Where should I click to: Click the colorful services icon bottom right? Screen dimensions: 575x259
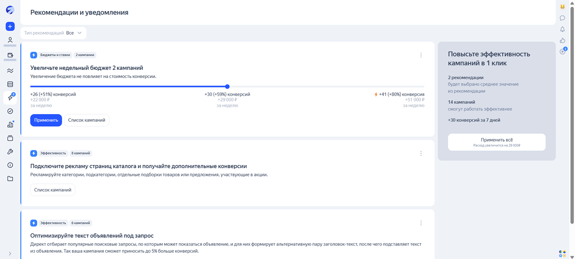click(562, 254)
